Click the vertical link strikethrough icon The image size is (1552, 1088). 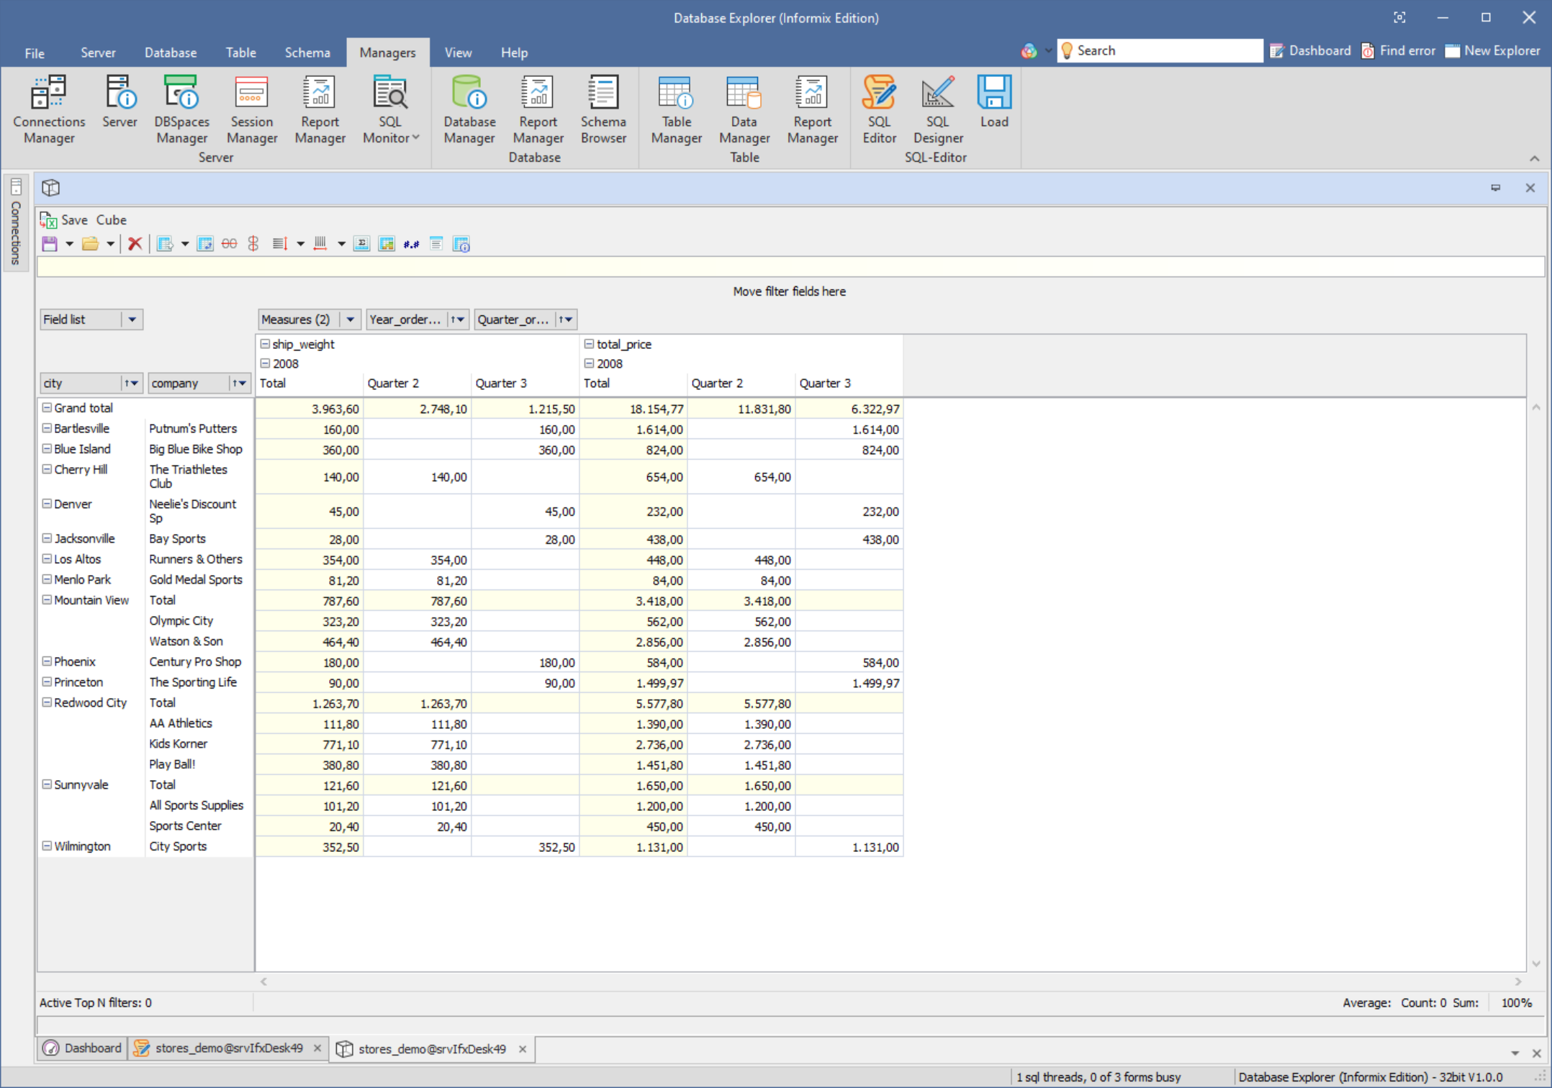pyautogui.click(x=253, y=244)
